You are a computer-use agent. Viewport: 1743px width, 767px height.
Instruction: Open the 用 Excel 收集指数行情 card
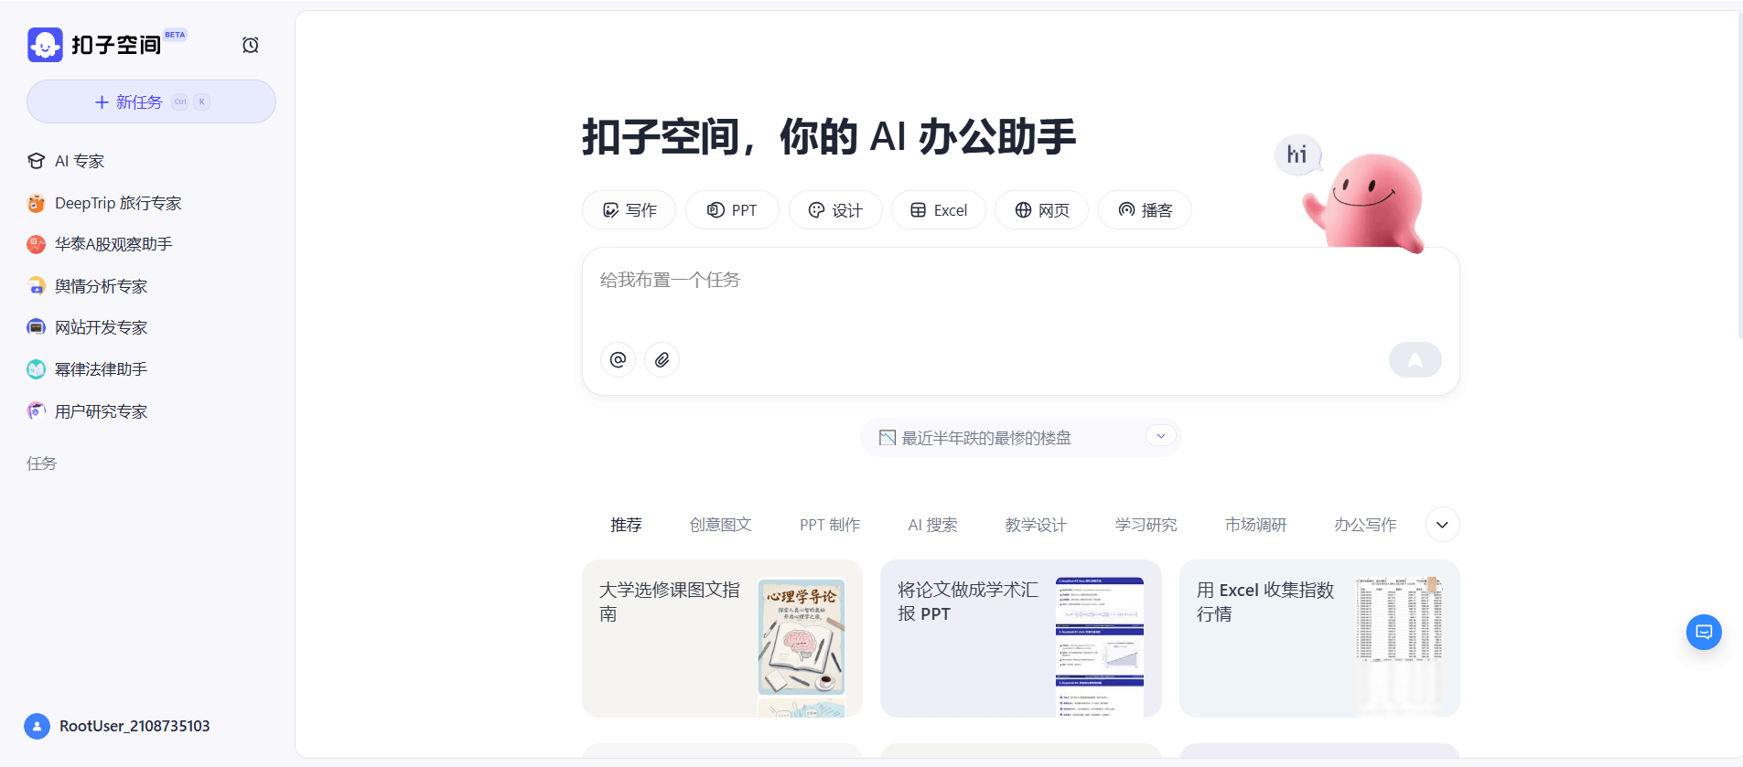click(1319, 638)
